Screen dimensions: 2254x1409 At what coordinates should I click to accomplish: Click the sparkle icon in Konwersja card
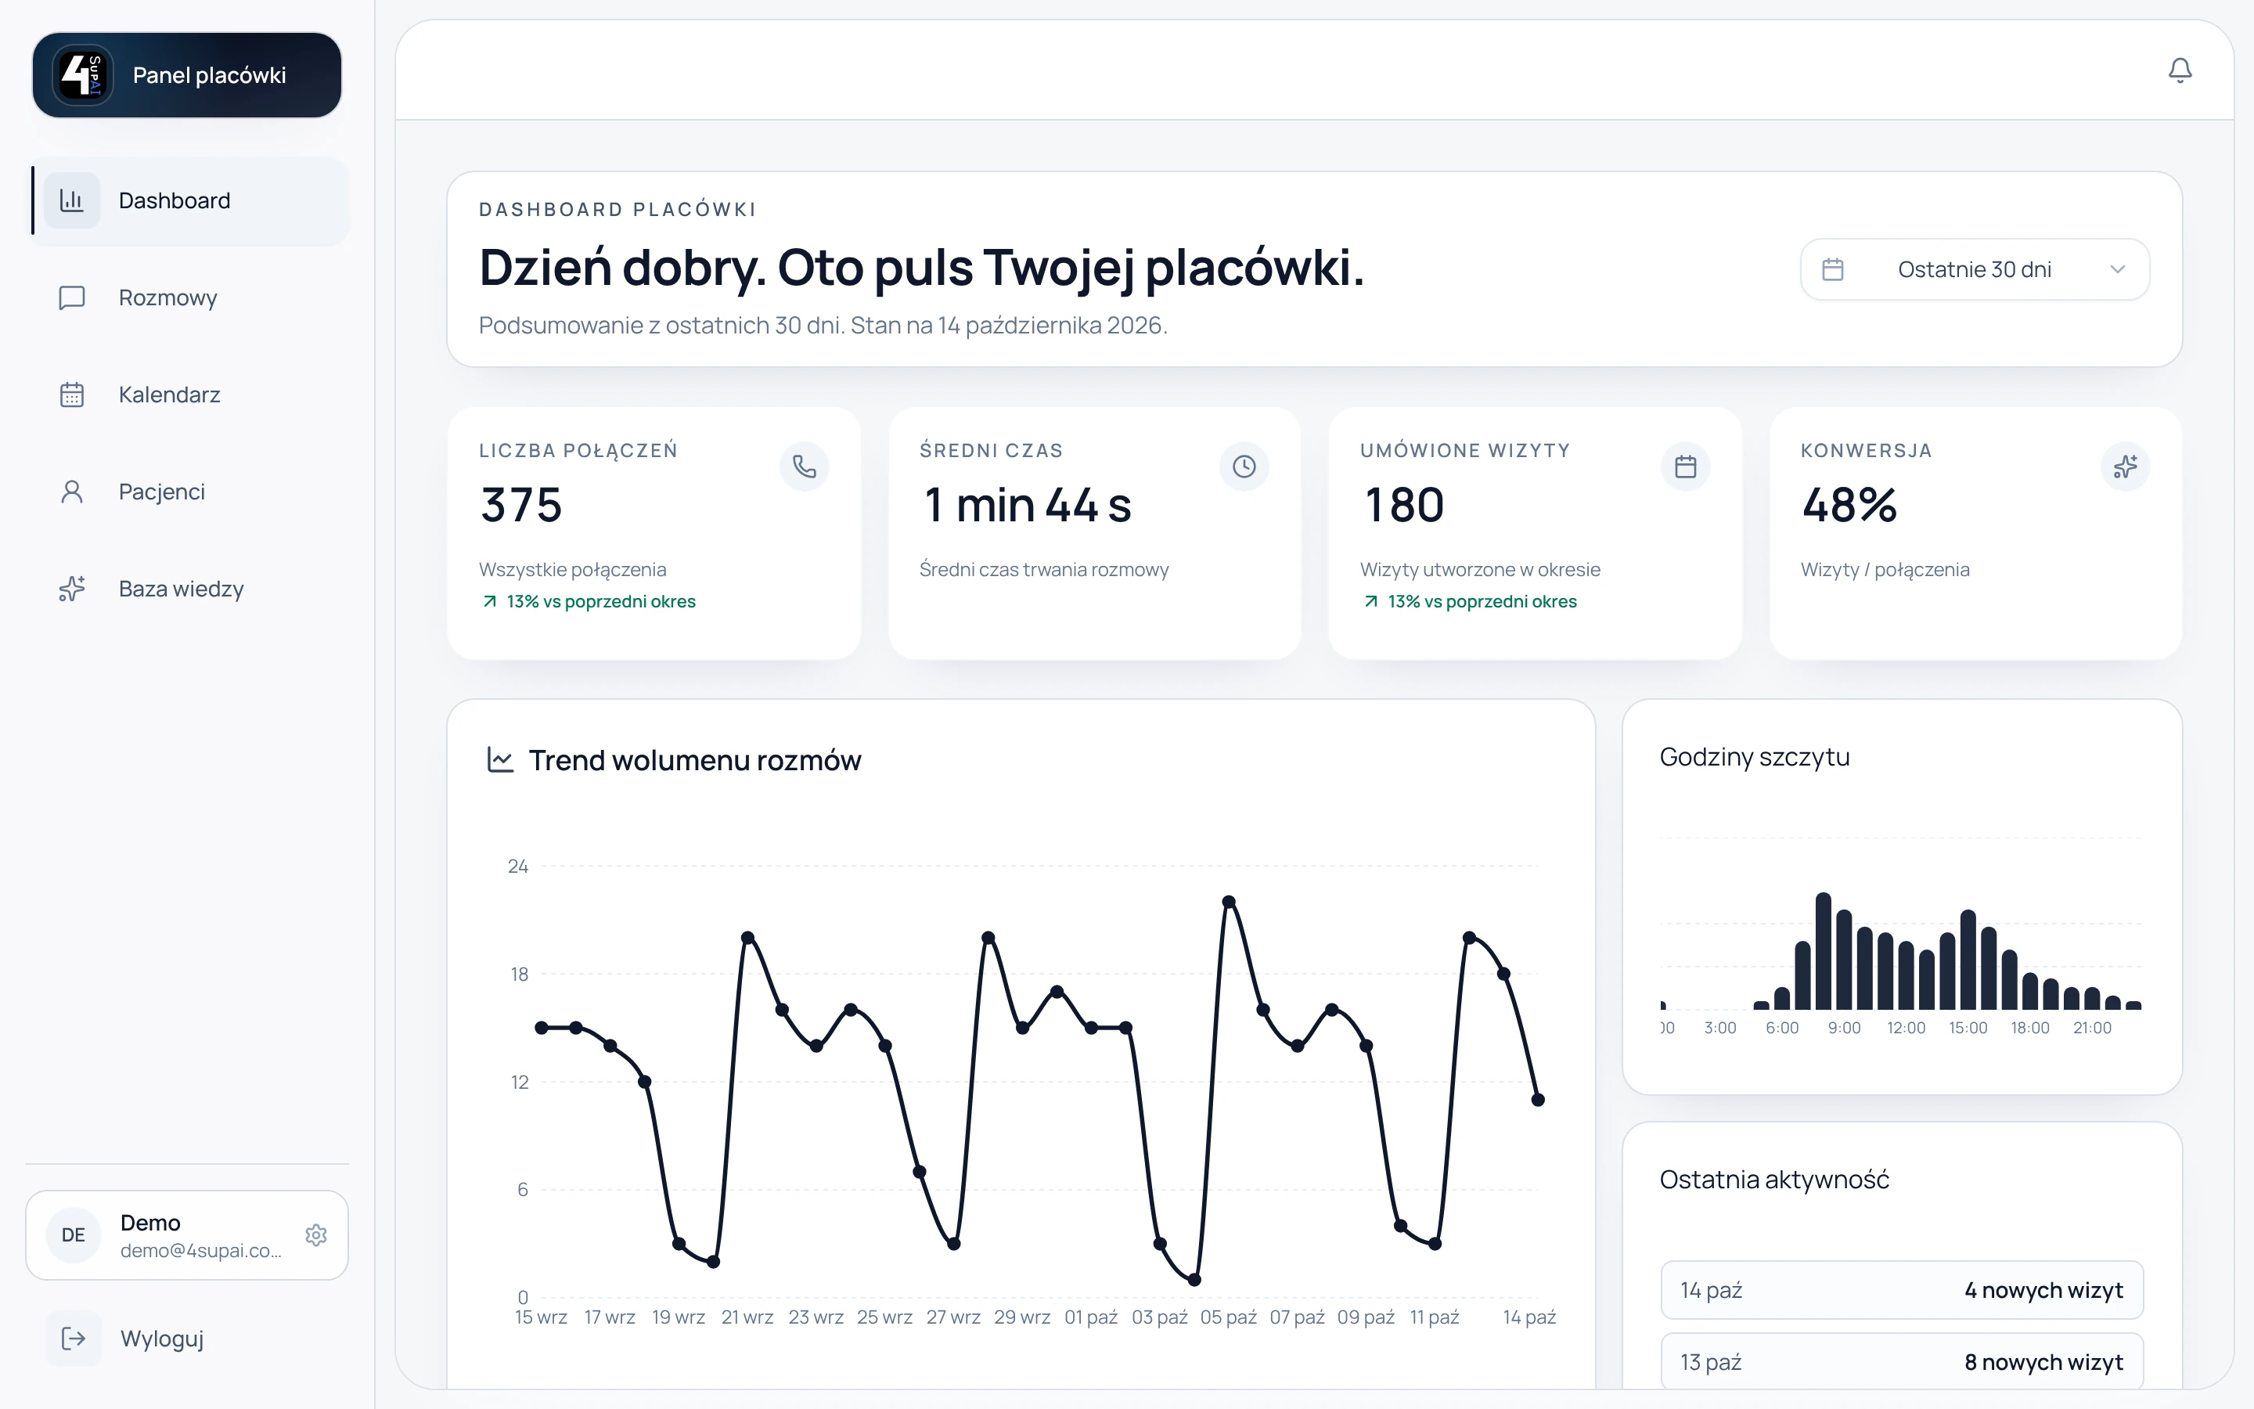(2126, 466)
